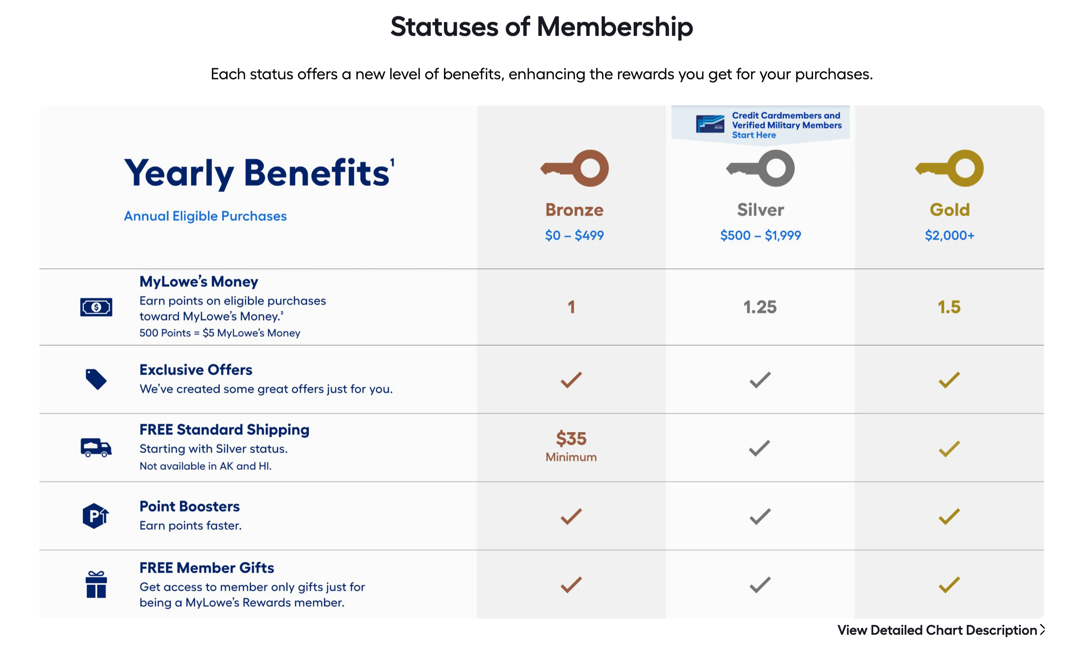Click Gold checkmark for FREE Member Gifts
Image resolution: width=1084 pixels, height=655 pixels.
click(949, 585)
